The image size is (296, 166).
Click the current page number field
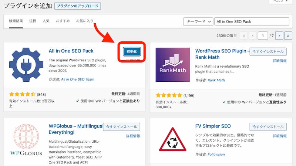(263, 35)
